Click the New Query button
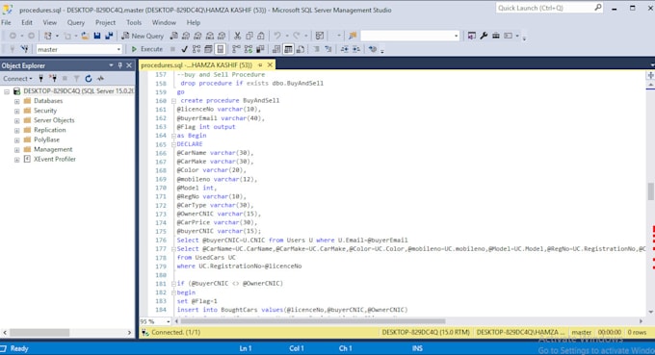The height and width of the screenshot is (355, 655). coord(143,36)
